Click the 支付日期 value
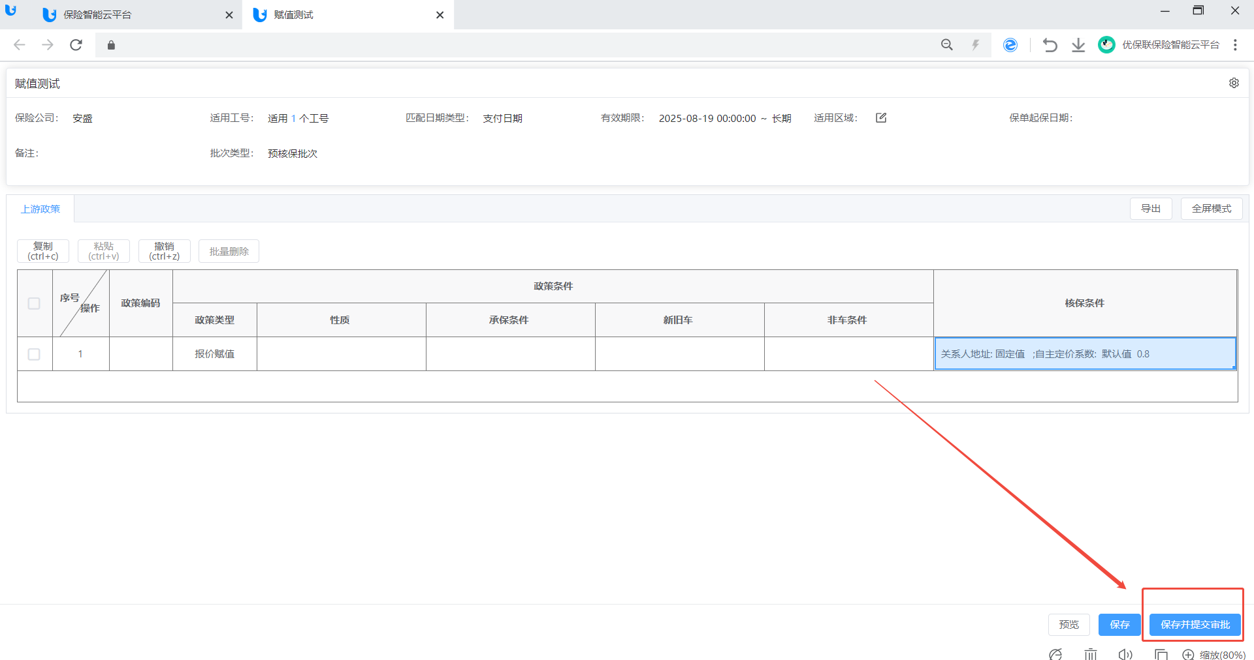1254x660 pixels. 502,118
